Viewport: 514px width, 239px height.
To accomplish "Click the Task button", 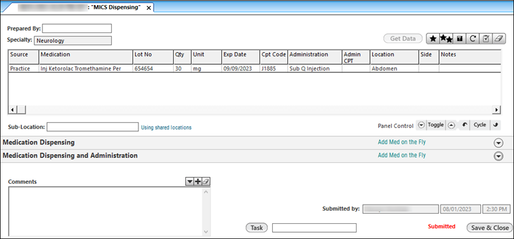I will click(x=256, y=228).
